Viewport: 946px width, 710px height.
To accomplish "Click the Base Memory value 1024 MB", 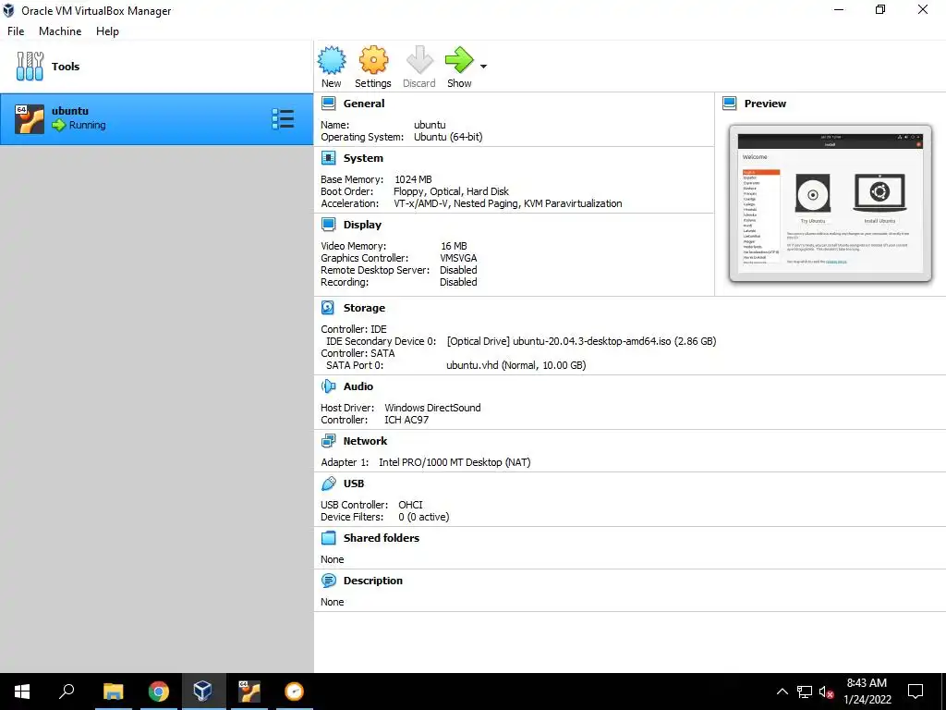I will (413, 179).
